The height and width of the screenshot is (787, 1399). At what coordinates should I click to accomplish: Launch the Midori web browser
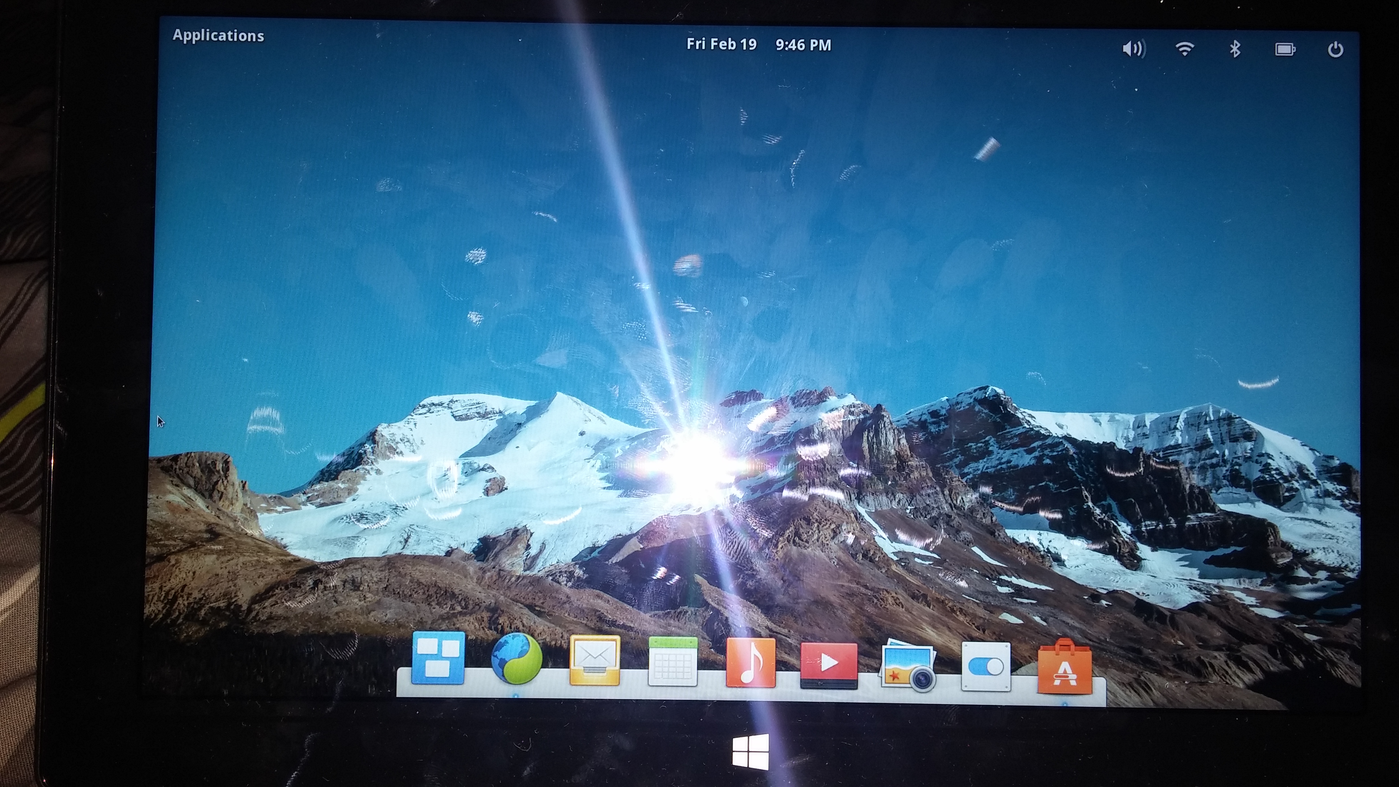coord(517,659)
